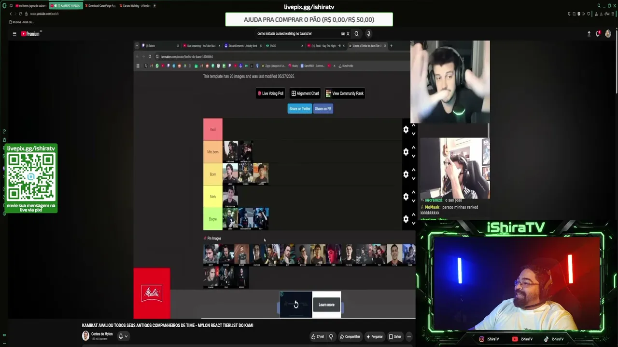Dislike the video
The height and width of the screenshot is (347, 618).
click(x=331, y=337)
